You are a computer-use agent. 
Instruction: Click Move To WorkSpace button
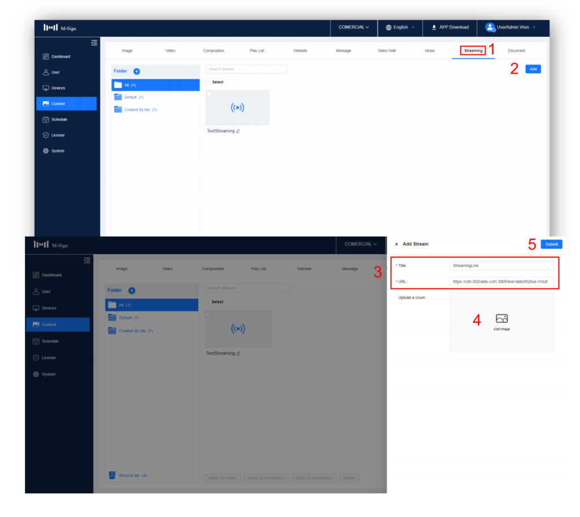tap(266, 478)
